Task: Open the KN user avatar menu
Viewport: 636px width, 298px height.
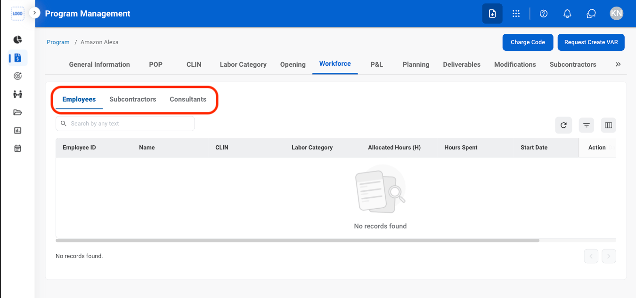Action: (616, 14)
